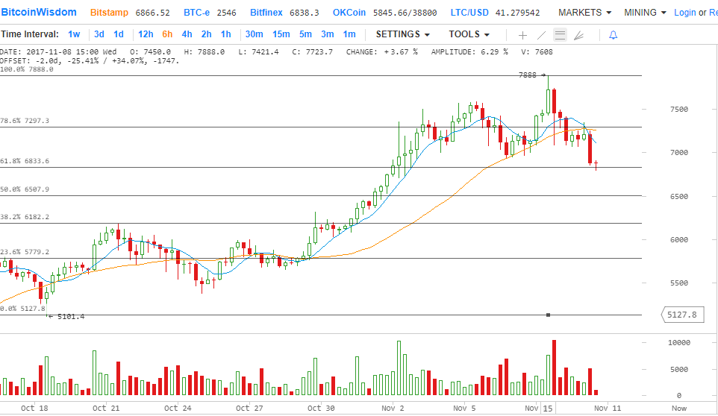The image size is (718, 416).
Task: Switch time interval to 1w
Action: pos(74,34)
